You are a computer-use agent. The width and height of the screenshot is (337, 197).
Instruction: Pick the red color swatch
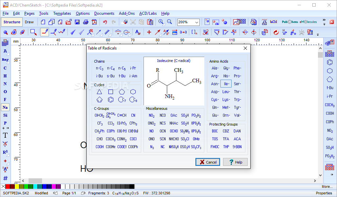(x=8, y=187)
